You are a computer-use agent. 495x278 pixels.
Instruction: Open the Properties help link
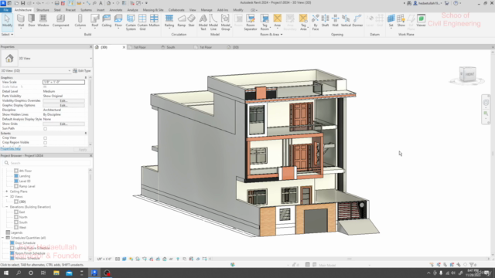(10, 149)
